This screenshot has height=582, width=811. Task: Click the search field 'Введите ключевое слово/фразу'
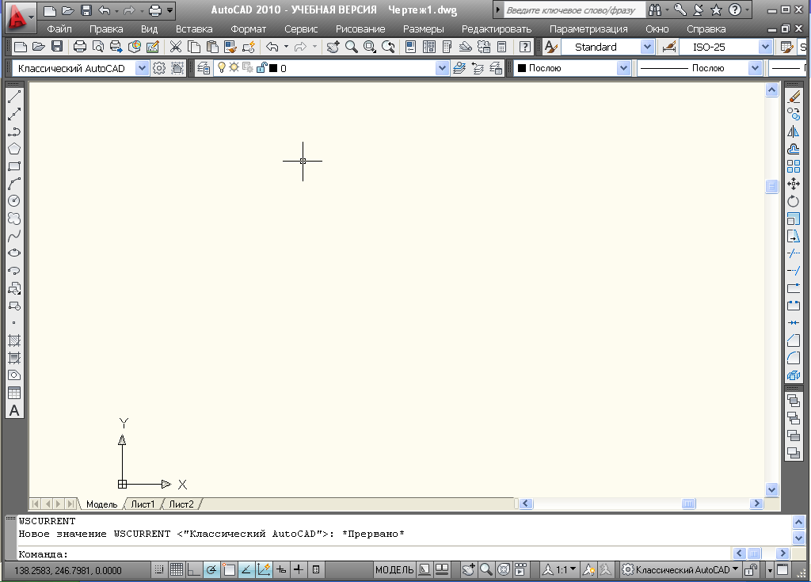point(573,10)
